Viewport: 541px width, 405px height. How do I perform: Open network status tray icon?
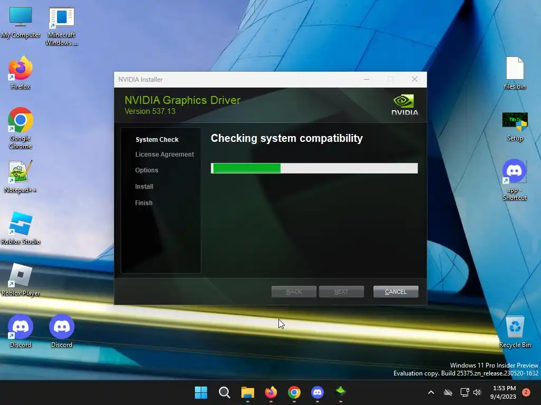[464, 392]
